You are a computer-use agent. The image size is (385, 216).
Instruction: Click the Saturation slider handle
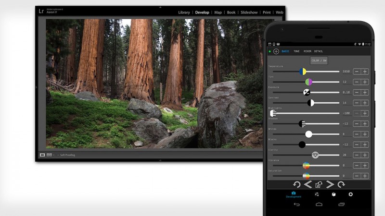[x=306, y=175]
